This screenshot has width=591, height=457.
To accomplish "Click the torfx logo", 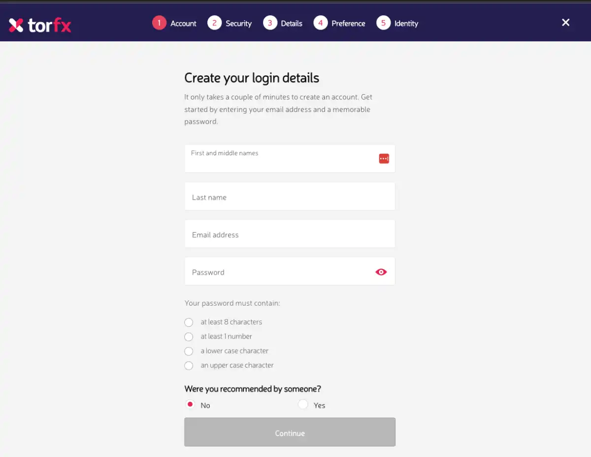I will click(x=39, y=24).
